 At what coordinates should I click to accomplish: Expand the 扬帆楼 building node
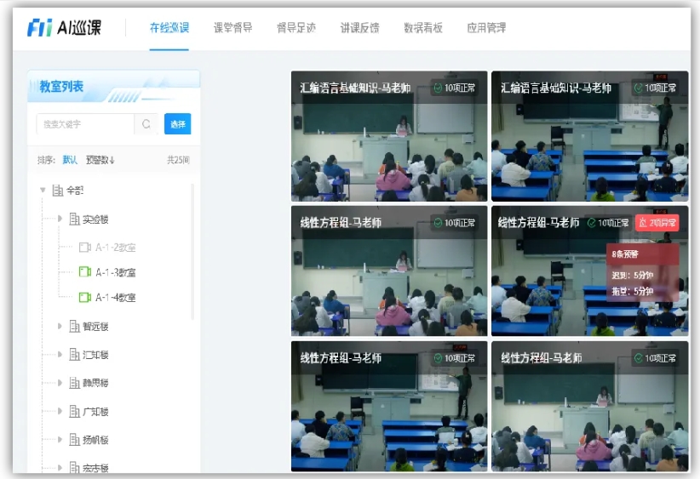tap(60, 440)
